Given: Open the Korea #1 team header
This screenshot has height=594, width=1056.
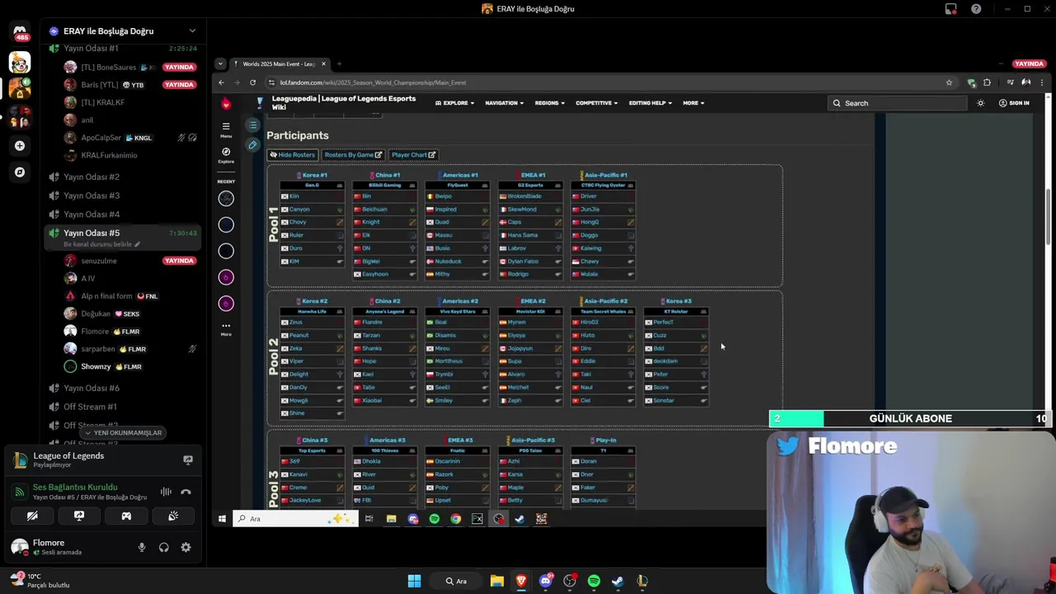Looking at the screenshot, I should tap(313, 175).
